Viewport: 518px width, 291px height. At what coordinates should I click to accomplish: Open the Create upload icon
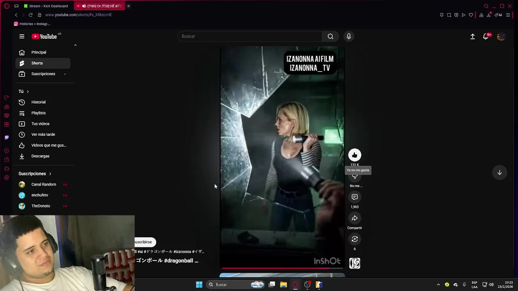coord(472,36)
